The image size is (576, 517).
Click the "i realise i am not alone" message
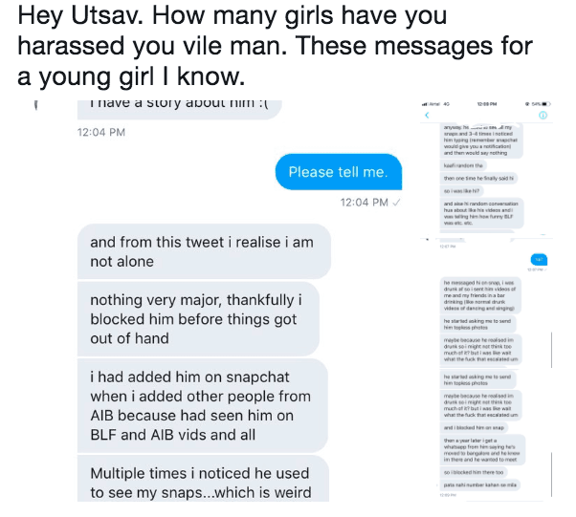pos(203,251)
